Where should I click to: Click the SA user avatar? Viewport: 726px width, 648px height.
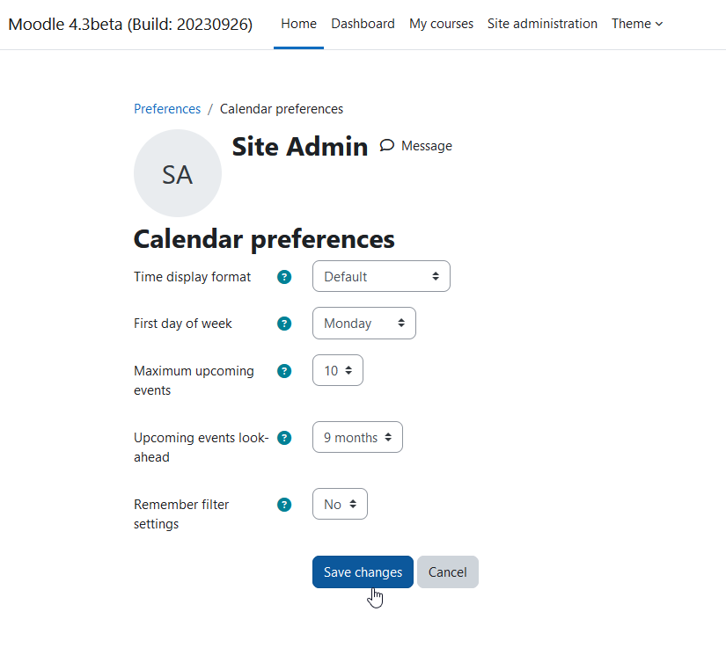click(x=178, y=173)
